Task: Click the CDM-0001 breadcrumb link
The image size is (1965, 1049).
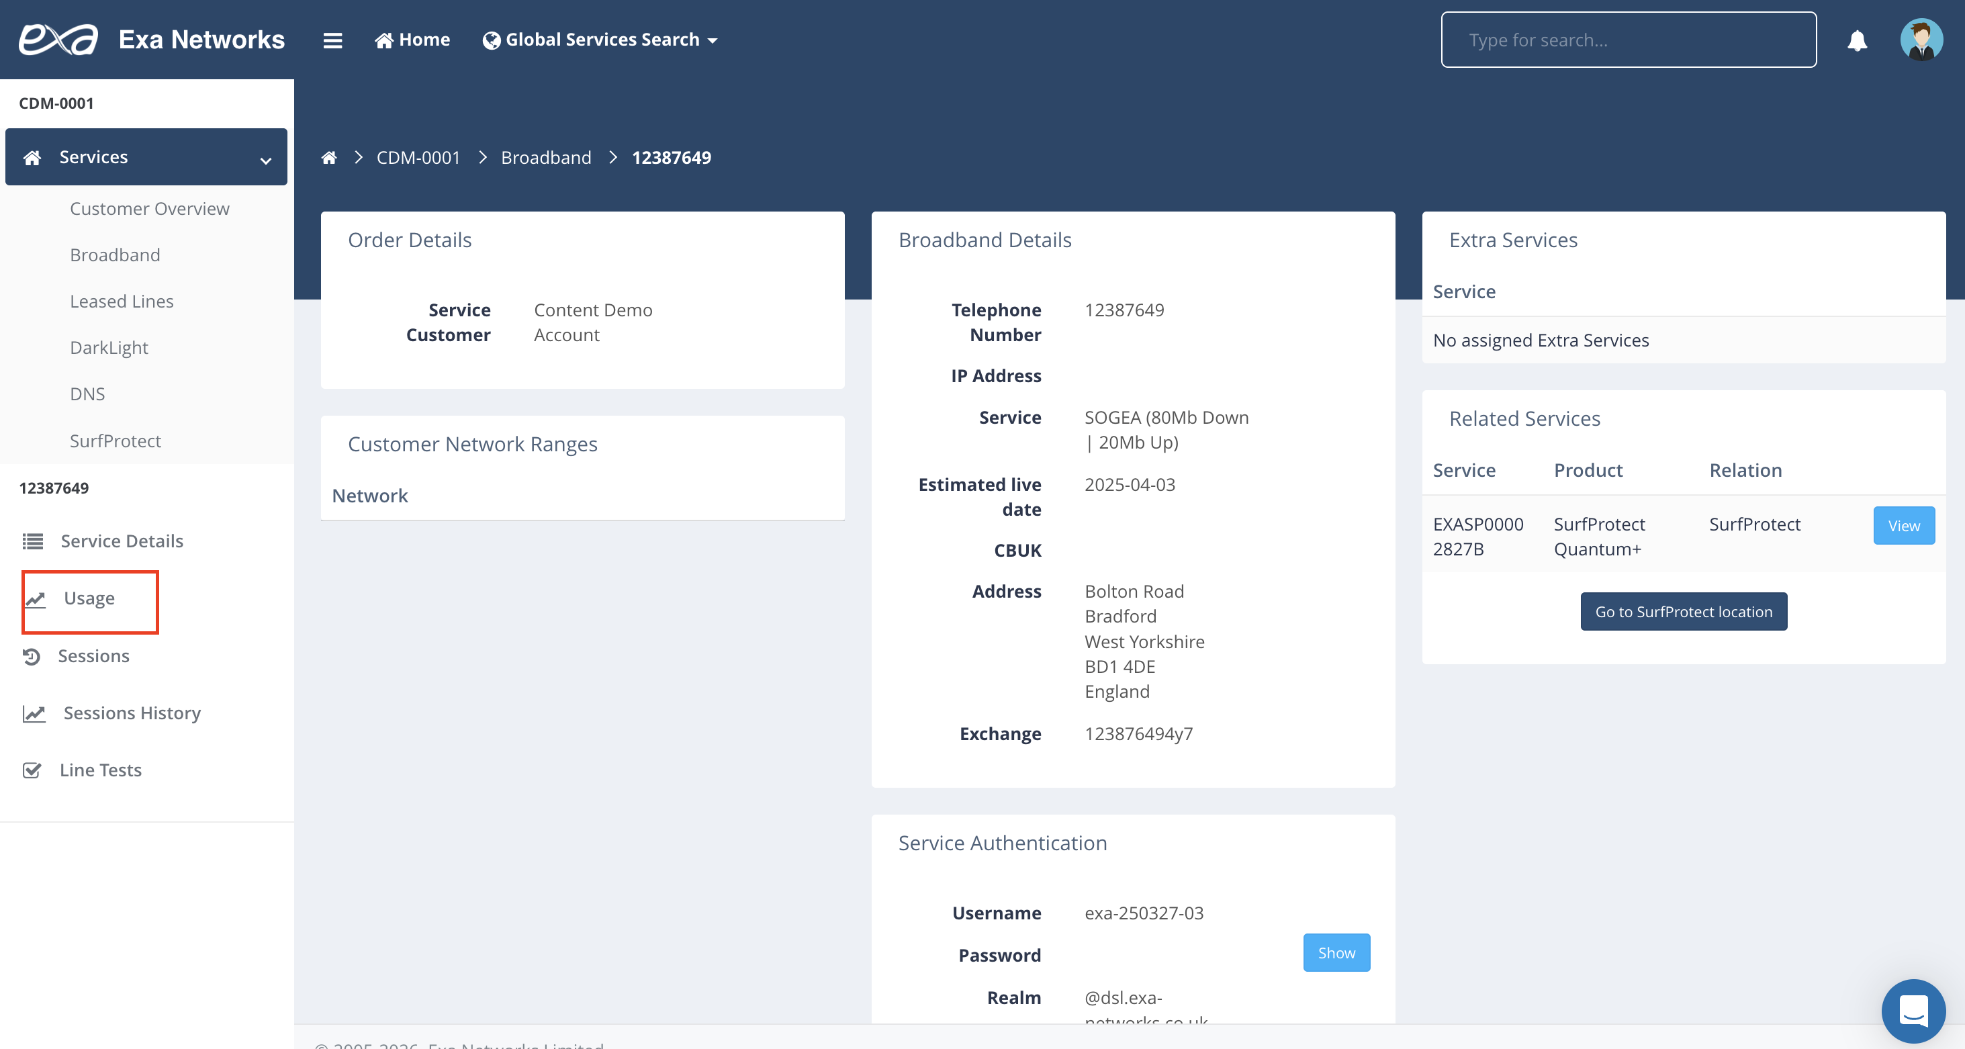Action: pos(418,157)
